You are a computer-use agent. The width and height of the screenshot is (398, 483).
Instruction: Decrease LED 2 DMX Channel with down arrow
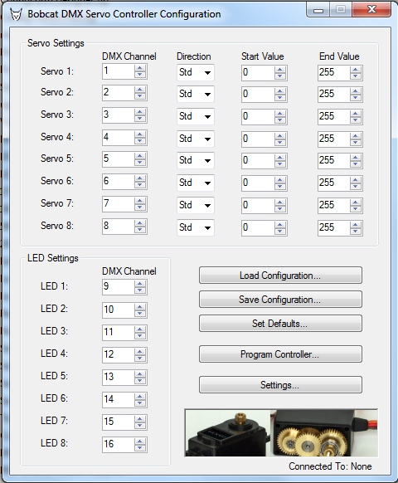[x=140, y=314]
